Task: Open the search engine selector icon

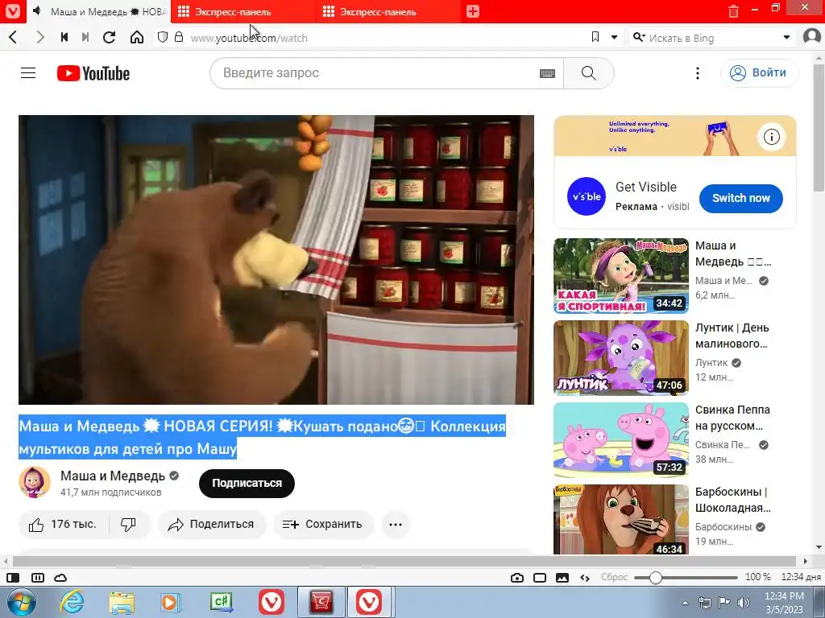Action: tap(638, 37)
